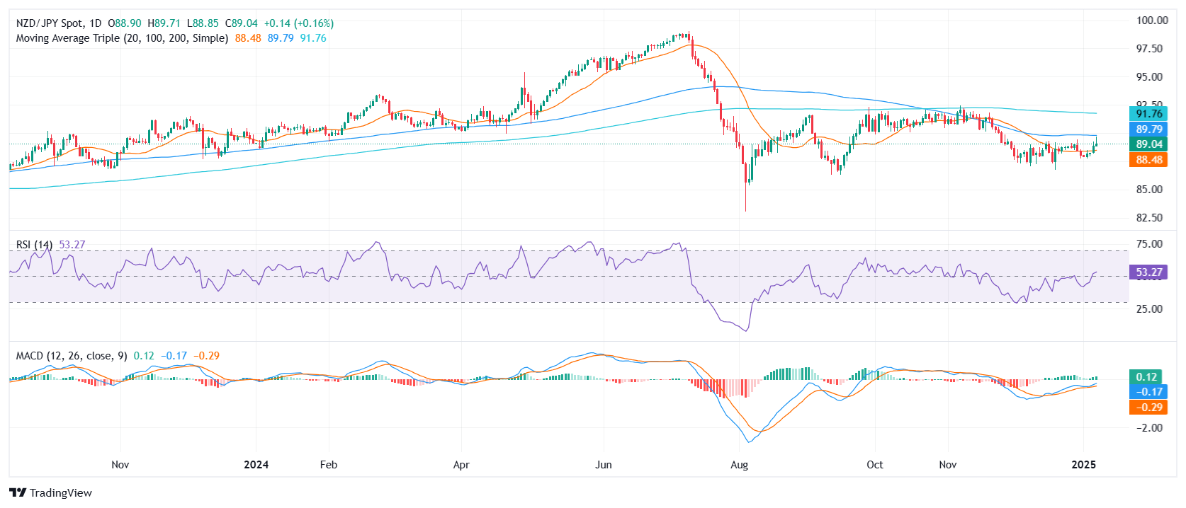Click the blue 89.79 price axis label
The height and width of the screenshot is (508, 1186).
pos(1148,129)
